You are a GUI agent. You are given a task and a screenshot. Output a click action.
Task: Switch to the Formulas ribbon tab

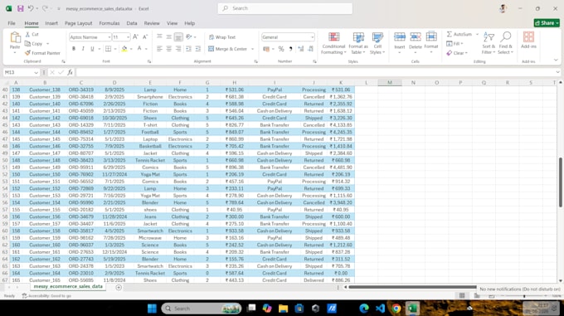pos(109,23)
